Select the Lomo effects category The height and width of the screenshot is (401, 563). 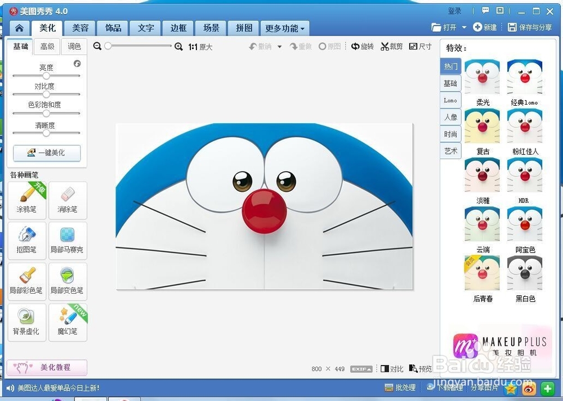450,100
